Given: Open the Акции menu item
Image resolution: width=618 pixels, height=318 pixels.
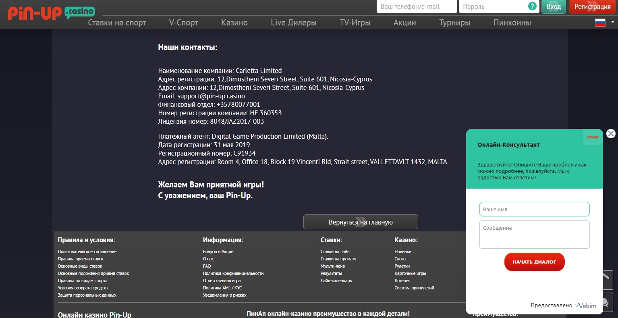Looking at the screenshot, I should [404, 23].
